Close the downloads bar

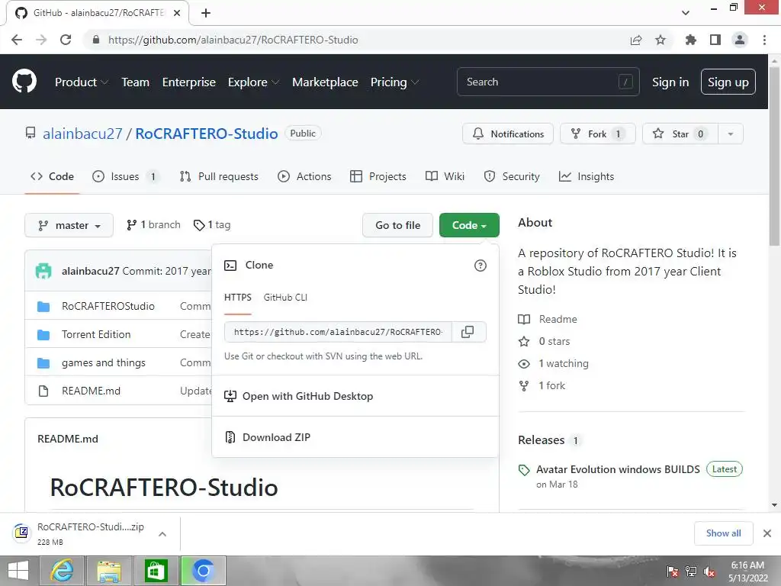[767, 533]
